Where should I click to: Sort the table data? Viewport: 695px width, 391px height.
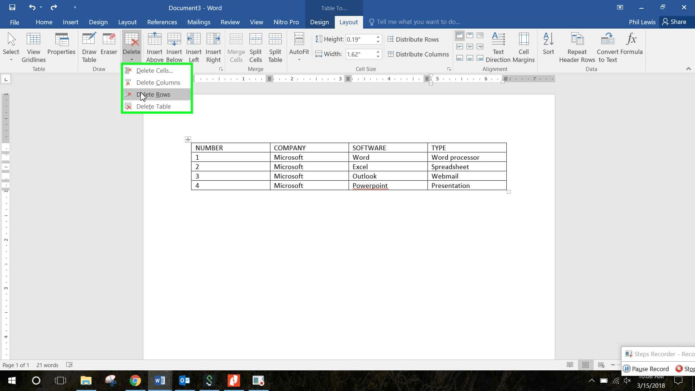[x=548, y=46]
